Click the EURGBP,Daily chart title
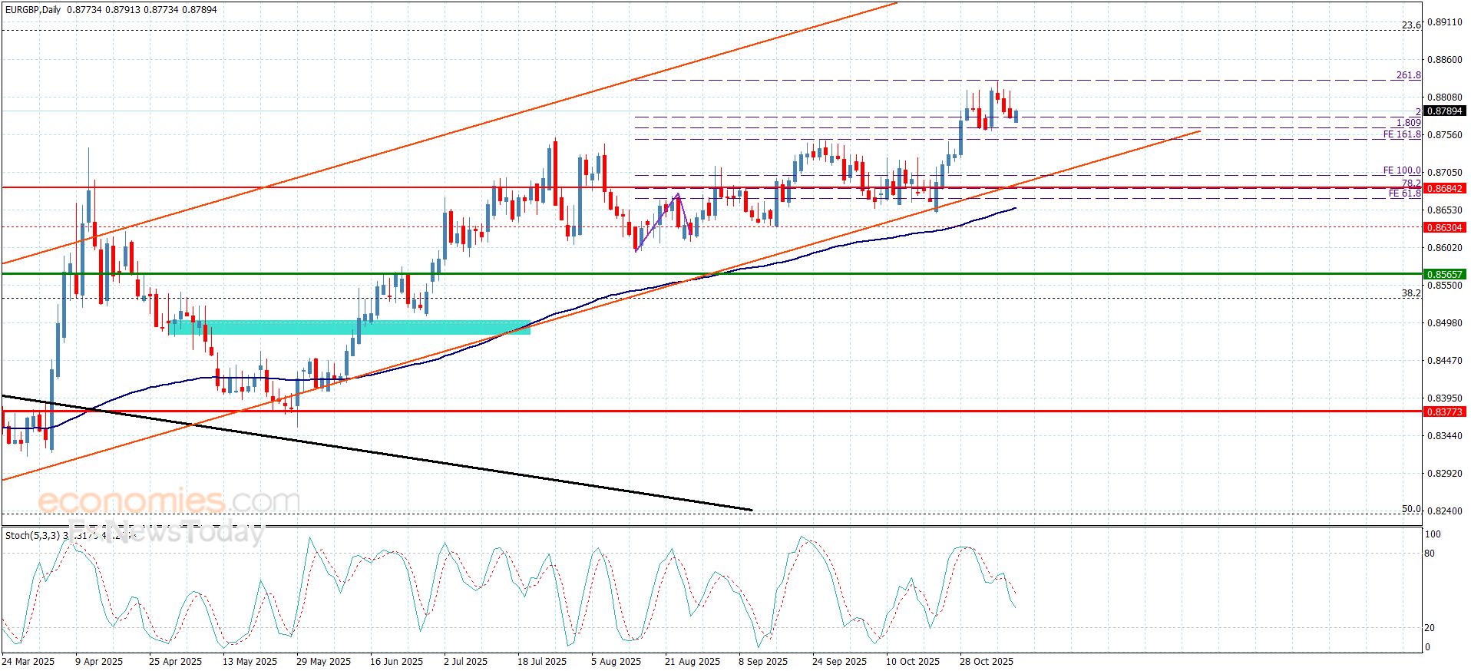Image resolution: width=1471 pixels, height=671 pixels. [35, 9]
